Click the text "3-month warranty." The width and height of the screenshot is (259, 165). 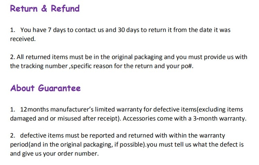(220, 119)
